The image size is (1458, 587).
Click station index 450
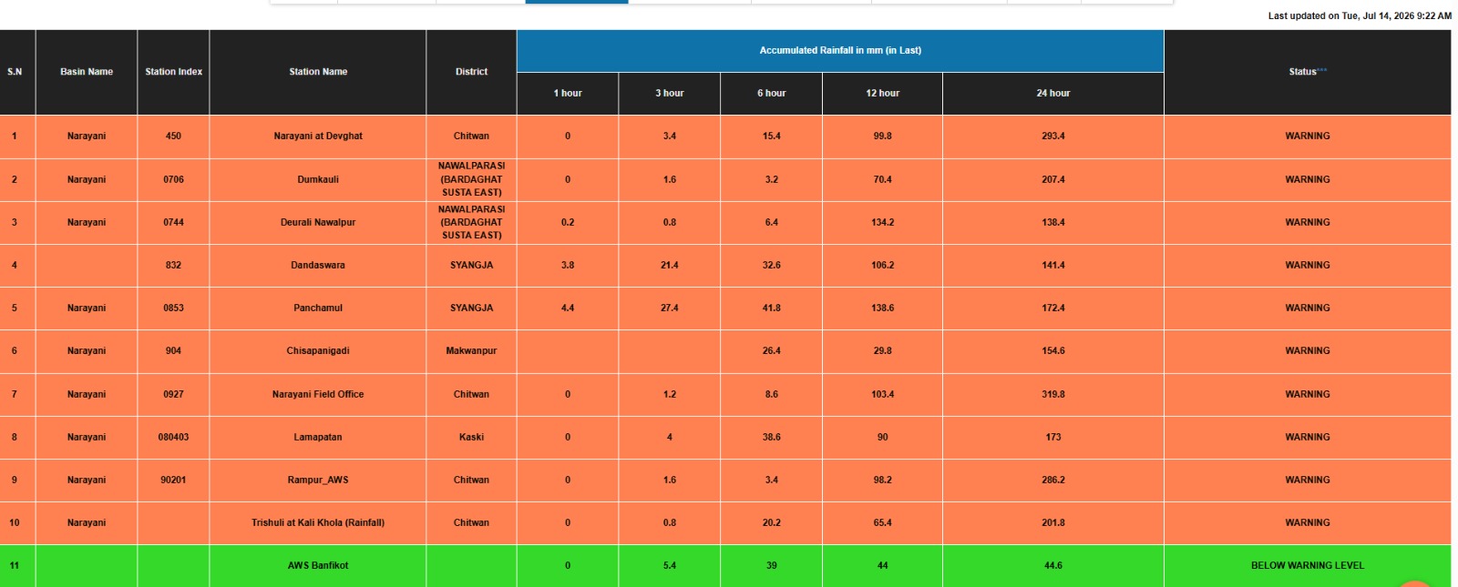(x=173, y=137)
